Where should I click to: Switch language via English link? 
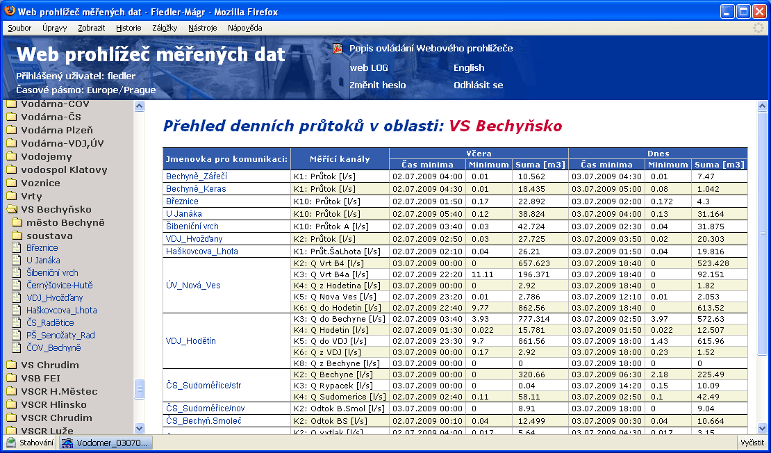pyautogui.click(x=469, y=68)
